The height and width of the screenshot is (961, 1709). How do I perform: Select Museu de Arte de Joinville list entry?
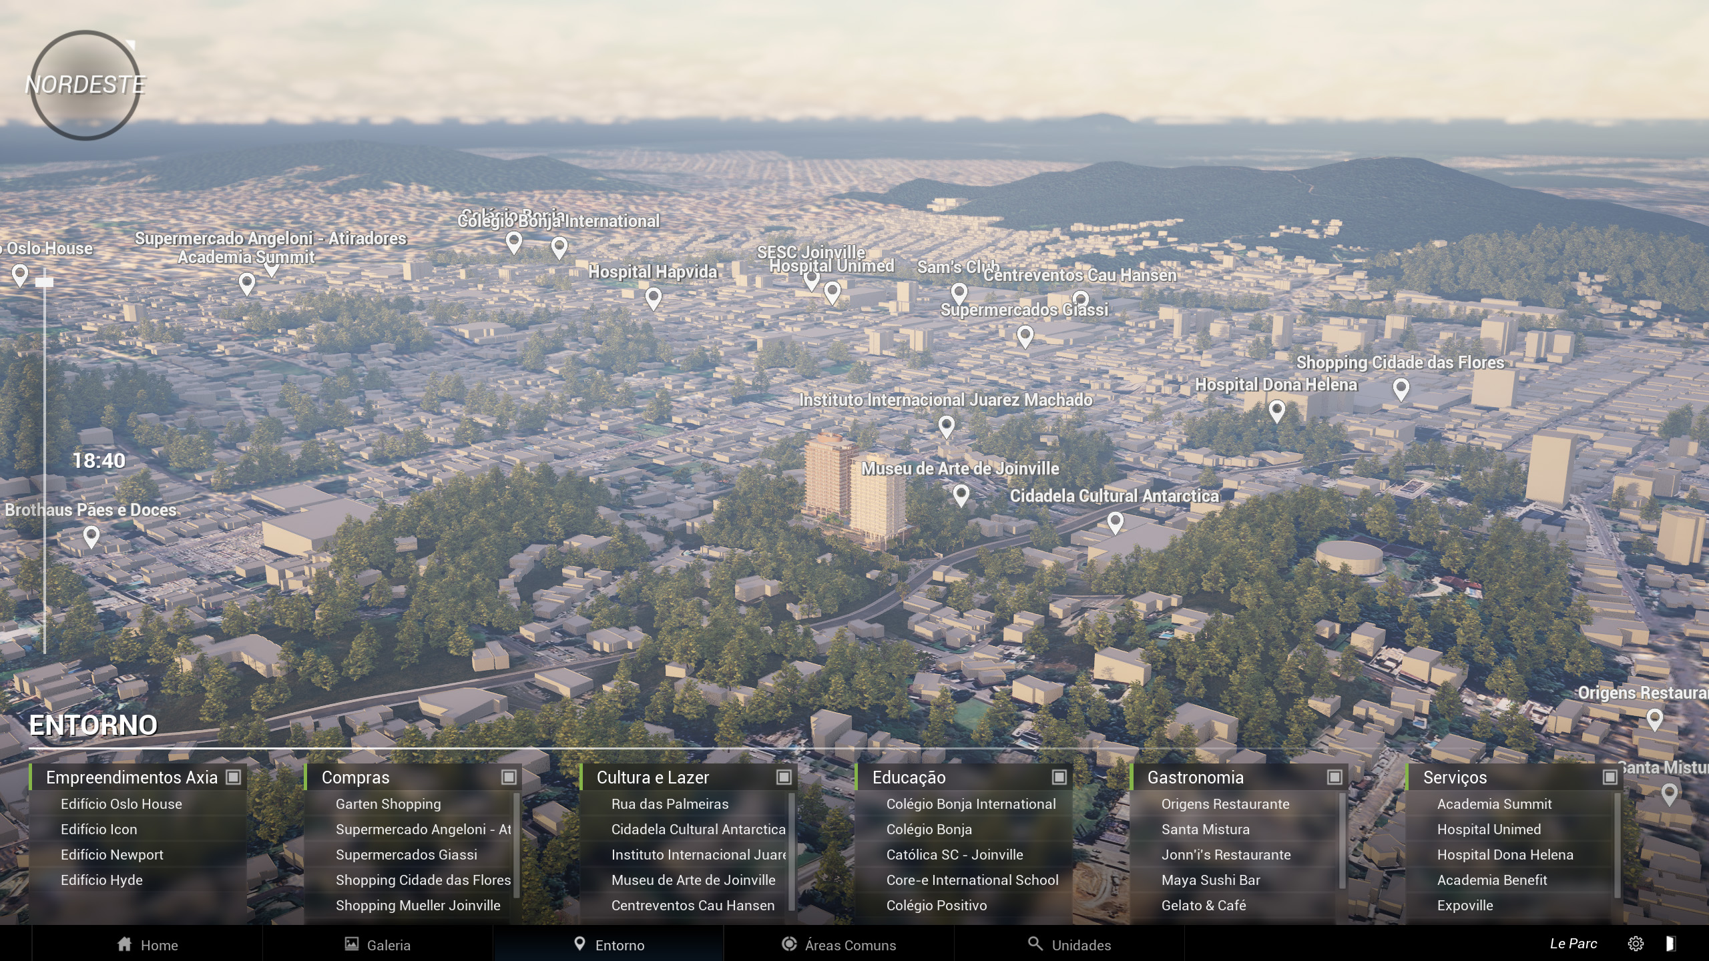pos(684,880)
